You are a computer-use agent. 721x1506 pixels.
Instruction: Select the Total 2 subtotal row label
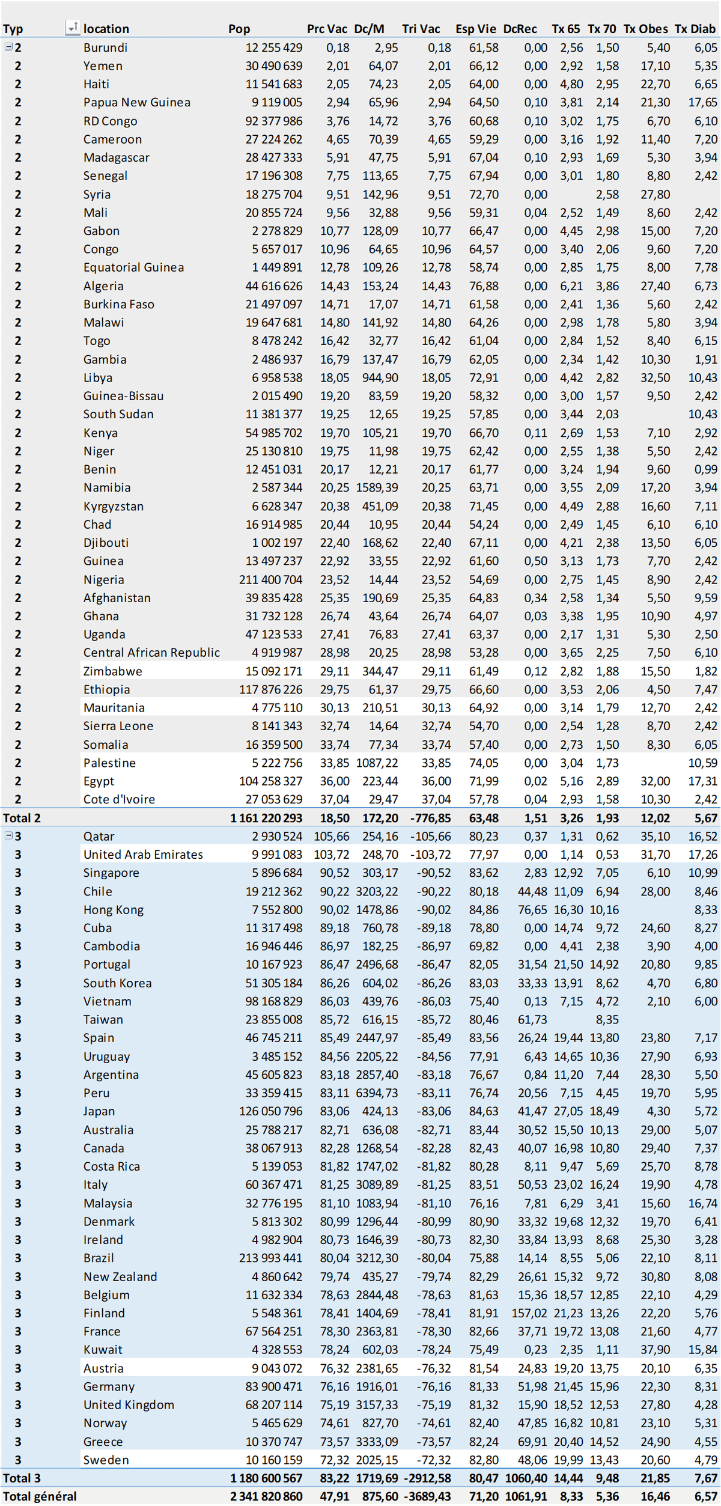[22, 818]
